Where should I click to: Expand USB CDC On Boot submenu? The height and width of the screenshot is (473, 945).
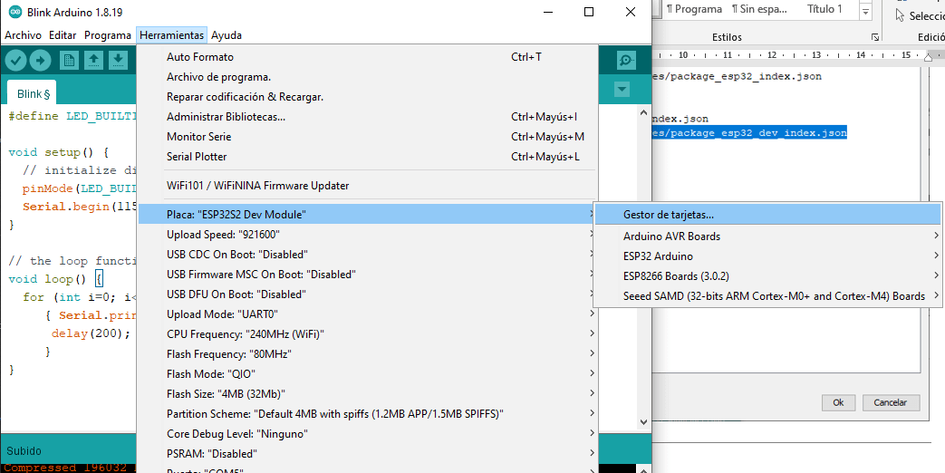pos(368,255)
